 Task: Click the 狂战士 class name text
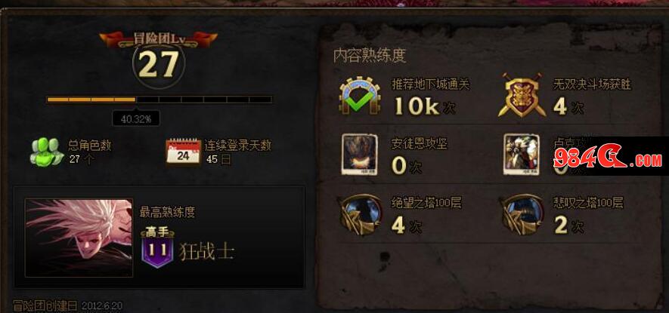[x=207, y=251]
